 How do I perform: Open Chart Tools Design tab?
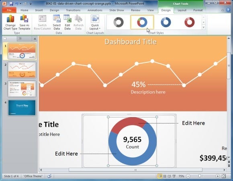(x=166, y=10)
